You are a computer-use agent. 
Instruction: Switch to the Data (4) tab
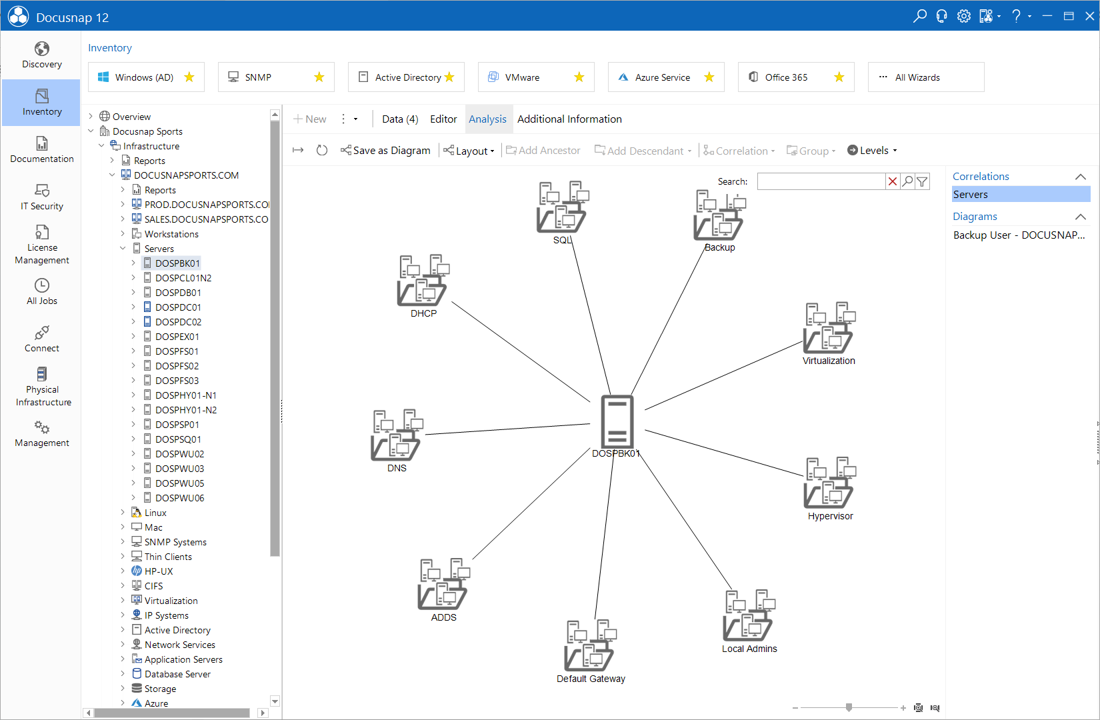(400, 119)
